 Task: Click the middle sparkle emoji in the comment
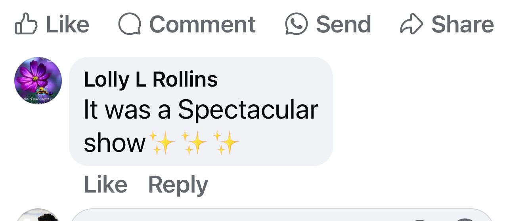[193, 142]
